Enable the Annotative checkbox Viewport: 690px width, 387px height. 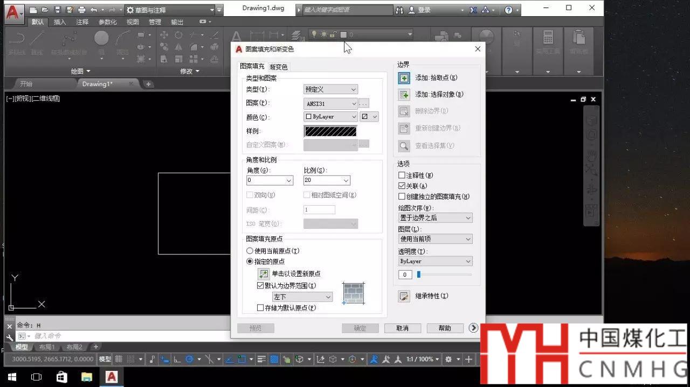pyautogui.click(x=402, y=175)
